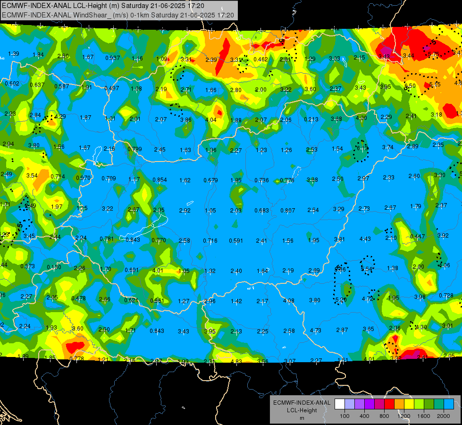Click the wind shear value 0.714
The image size is (462, 425).
click(58, 176)
